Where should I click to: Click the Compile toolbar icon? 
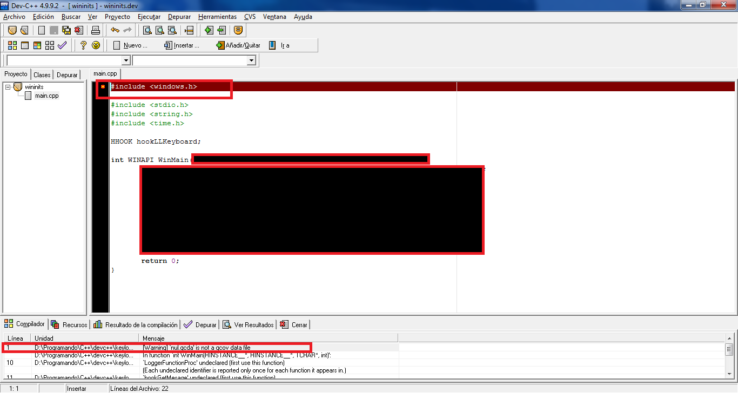point(12,45)
